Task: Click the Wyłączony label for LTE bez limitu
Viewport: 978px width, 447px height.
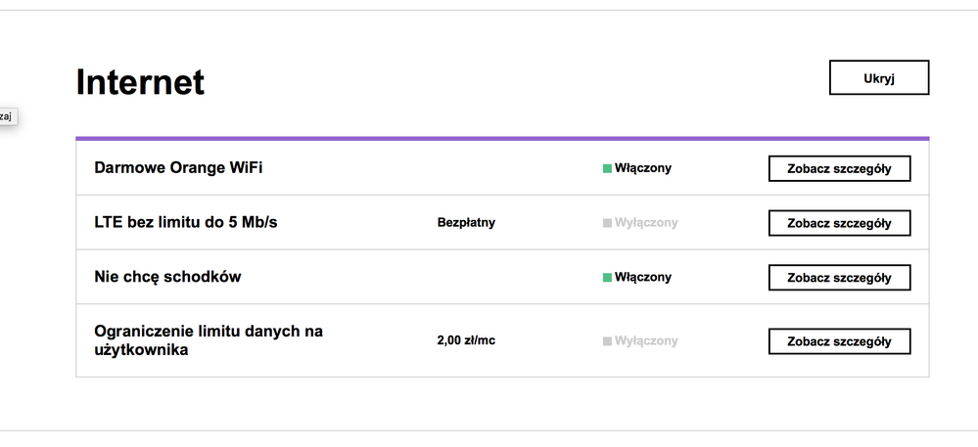Action: point(646,223)
